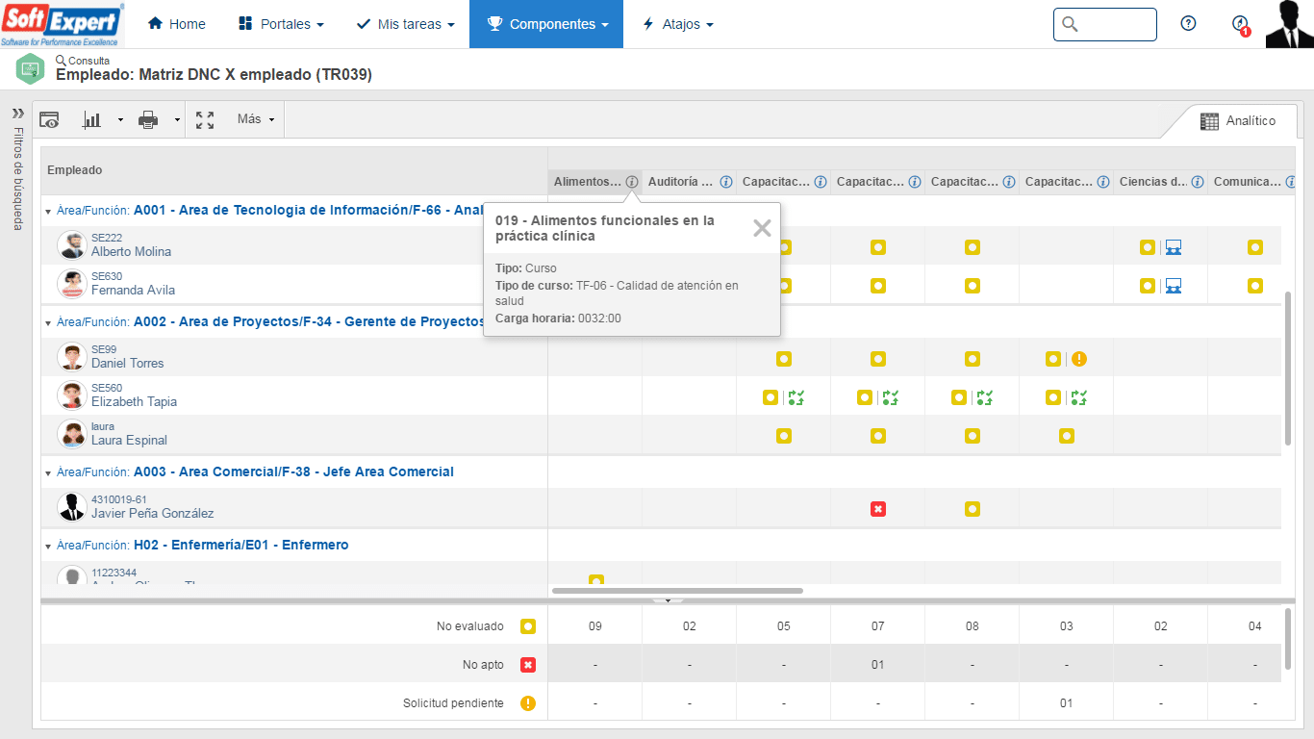Click the first view-options toolbar icon
Viewport: 1314px width, 739px height.
(49, 120)
